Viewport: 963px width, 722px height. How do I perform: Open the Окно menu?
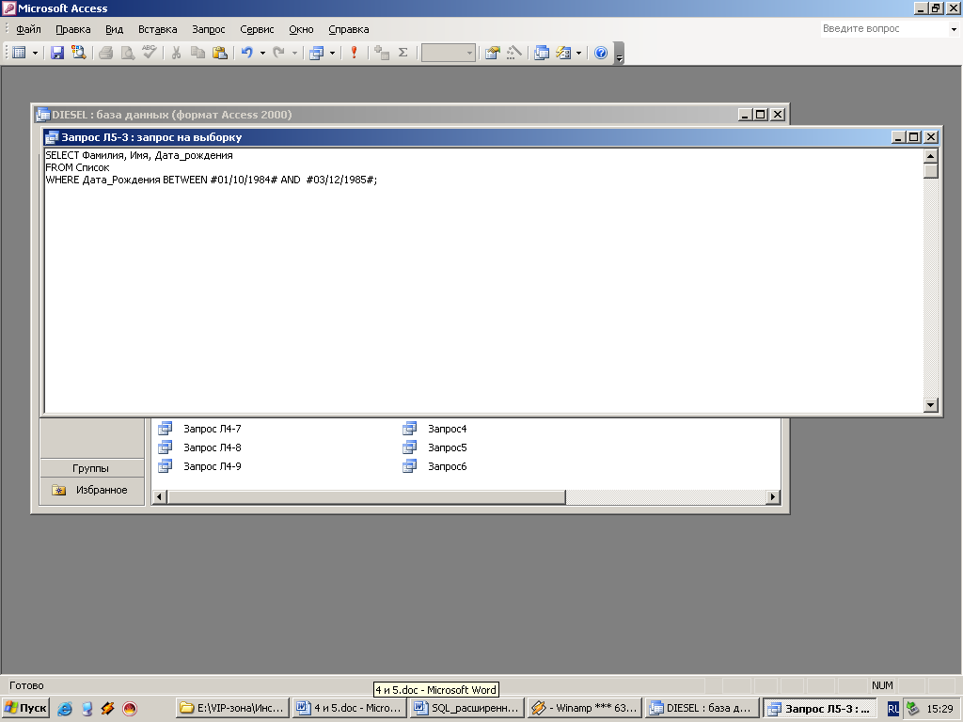tap(301, 29)
